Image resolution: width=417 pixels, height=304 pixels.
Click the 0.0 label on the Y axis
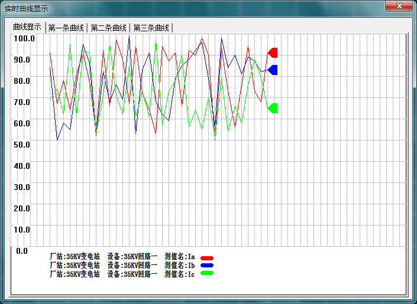[22, 251]
